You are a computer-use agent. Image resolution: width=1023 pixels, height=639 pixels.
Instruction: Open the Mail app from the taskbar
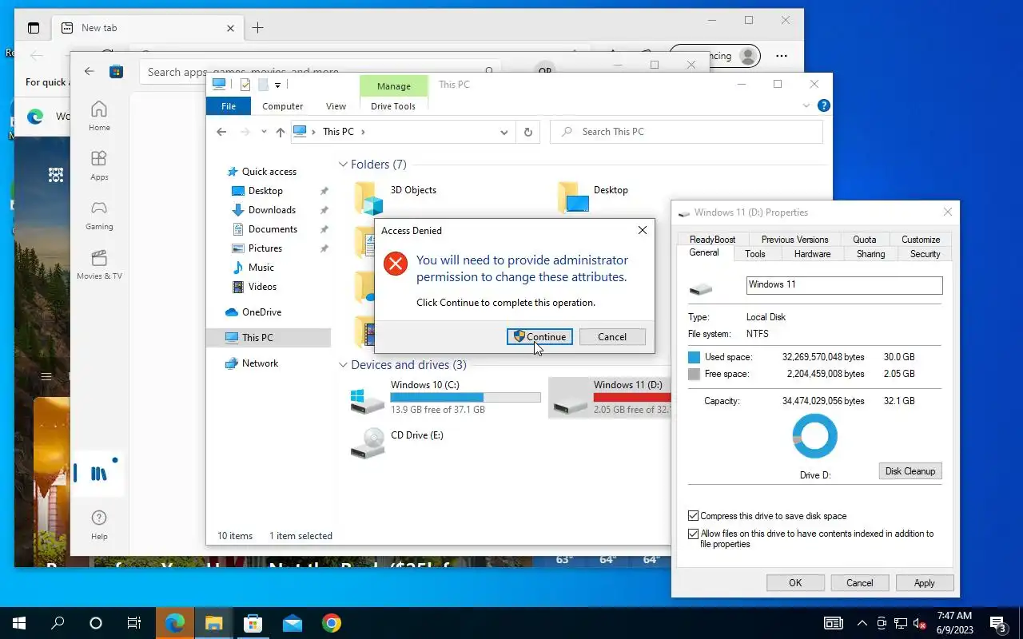click(292, 623)
